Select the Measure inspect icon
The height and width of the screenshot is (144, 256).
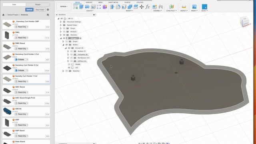pyautogui.click(x=184, y=7)
